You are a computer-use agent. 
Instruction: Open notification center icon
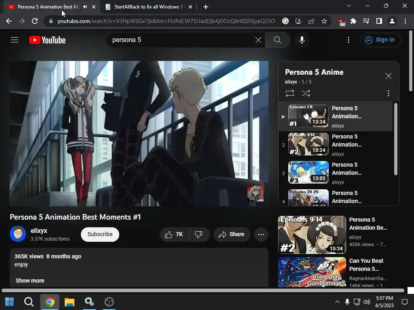click(x=404, y=302)
